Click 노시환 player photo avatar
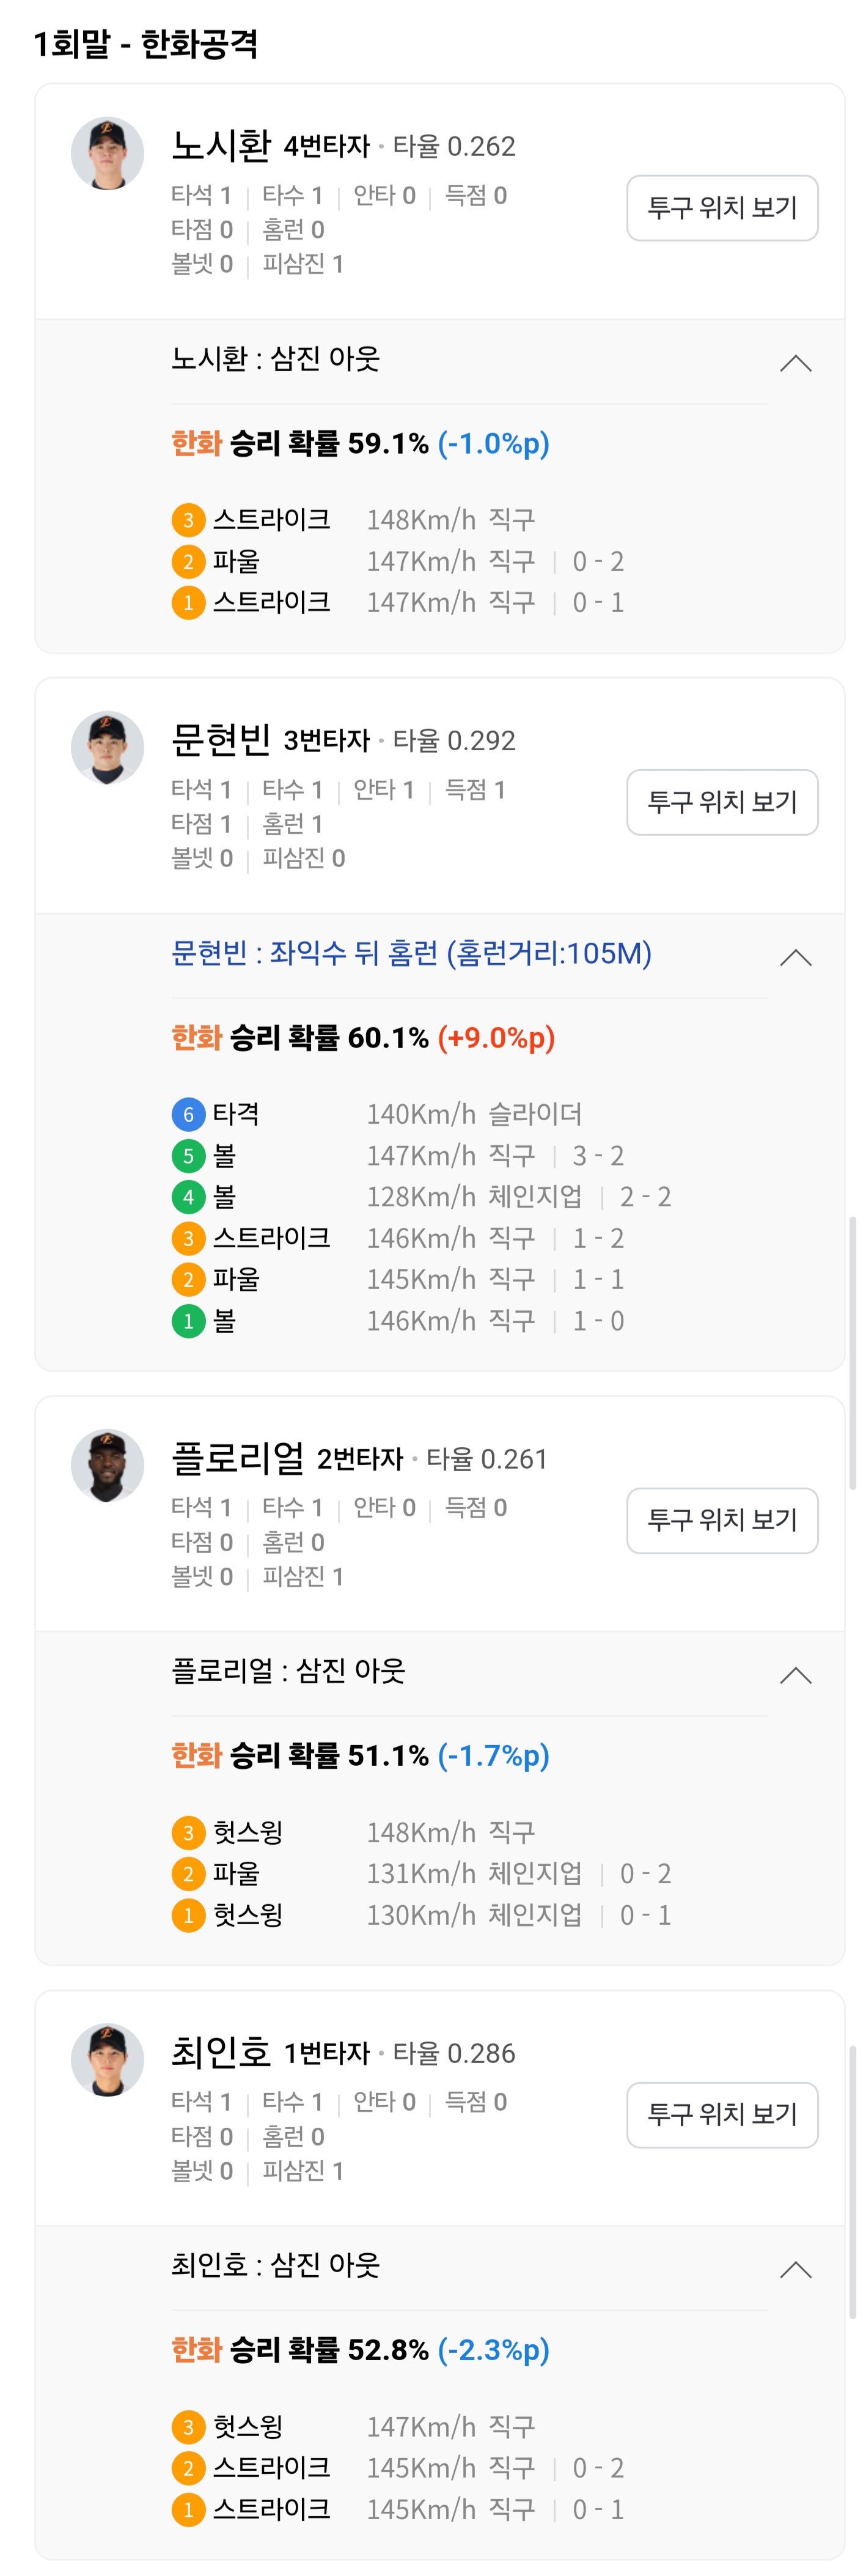Viewport: 866px width, 2576px height. pos(107,153)
